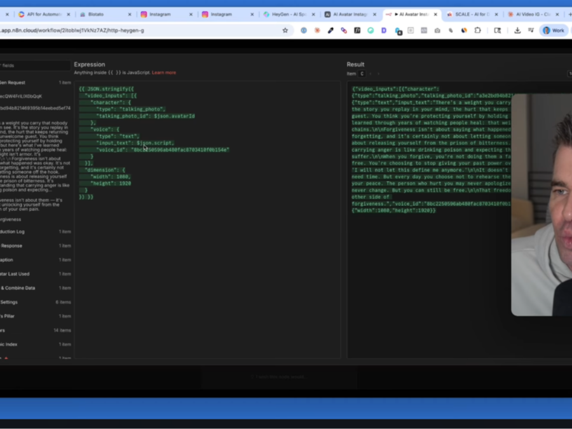Open a new browser tab
572x429 pixels.
point(569,15)
